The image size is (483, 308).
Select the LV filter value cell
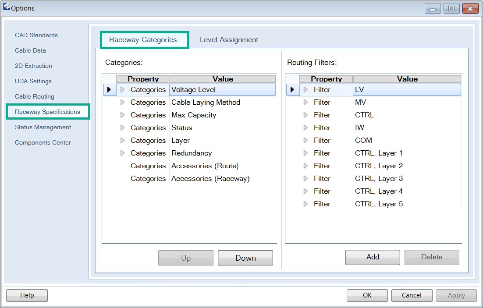[407, 90]
